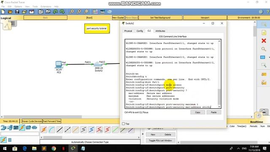Viewport: 270px width, 152px height.
Task: Open the Options menu
Action: pyautogui.click(x=18, y=7)
